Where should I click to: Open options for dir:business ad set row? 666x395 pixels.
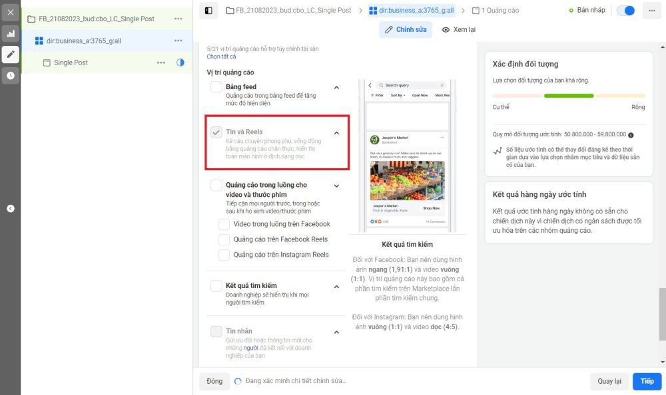[x=178, y=41]
